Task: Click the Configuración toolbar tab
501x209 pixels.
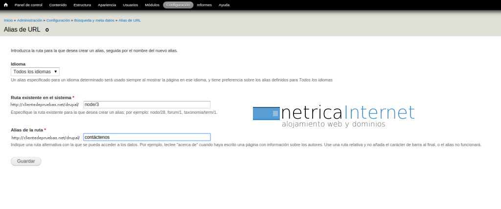Action: pos(178,5)
